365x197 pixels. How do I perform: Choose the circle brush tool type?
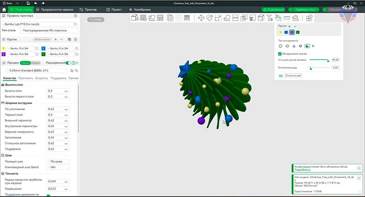(x=281, y=46)
